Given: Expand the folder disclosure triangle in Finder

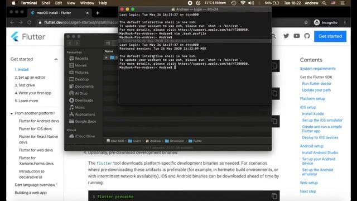Looking at the screenshot, I should 106,58.
